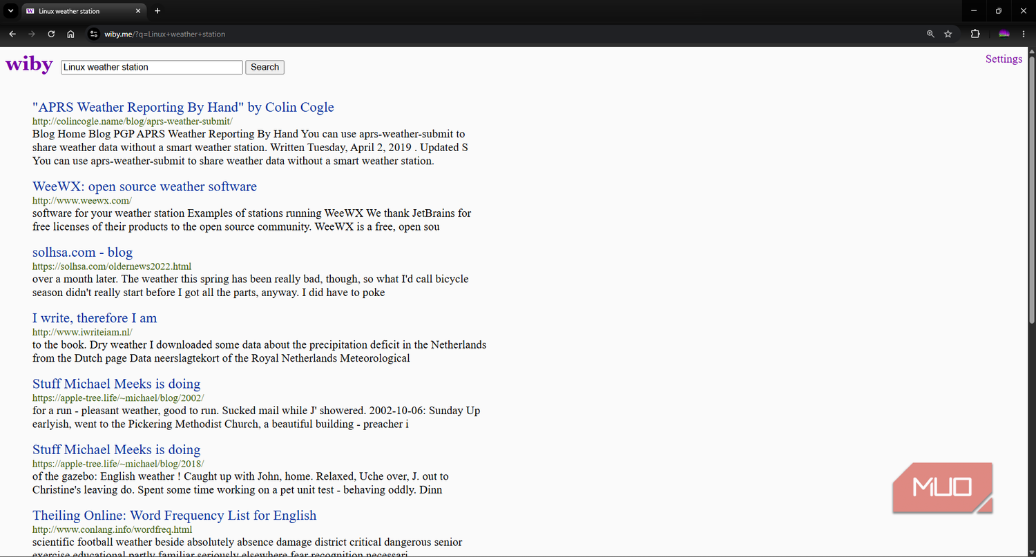Viewport: 1036px width, 557px height.
Task: Click the search query input field
Action: click(x=152, y=67)
